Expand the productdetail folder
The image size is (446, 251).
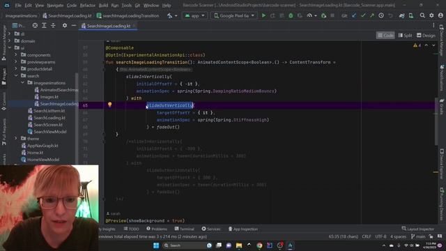coord(16,68)
